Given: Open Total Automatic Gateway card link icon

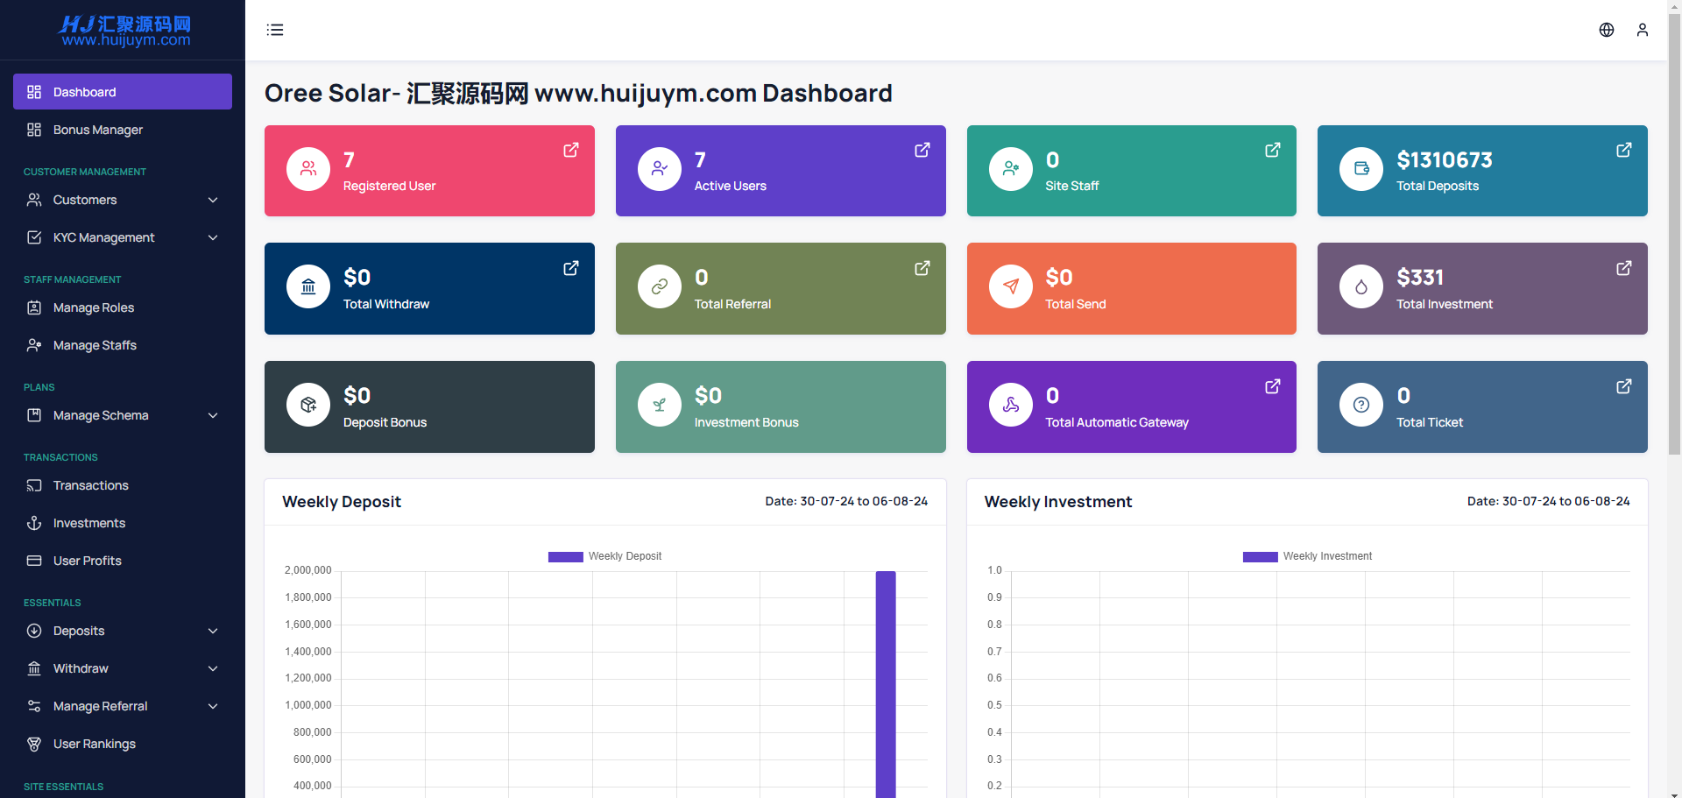Looking at the screenshot, I should [1273, 386].
